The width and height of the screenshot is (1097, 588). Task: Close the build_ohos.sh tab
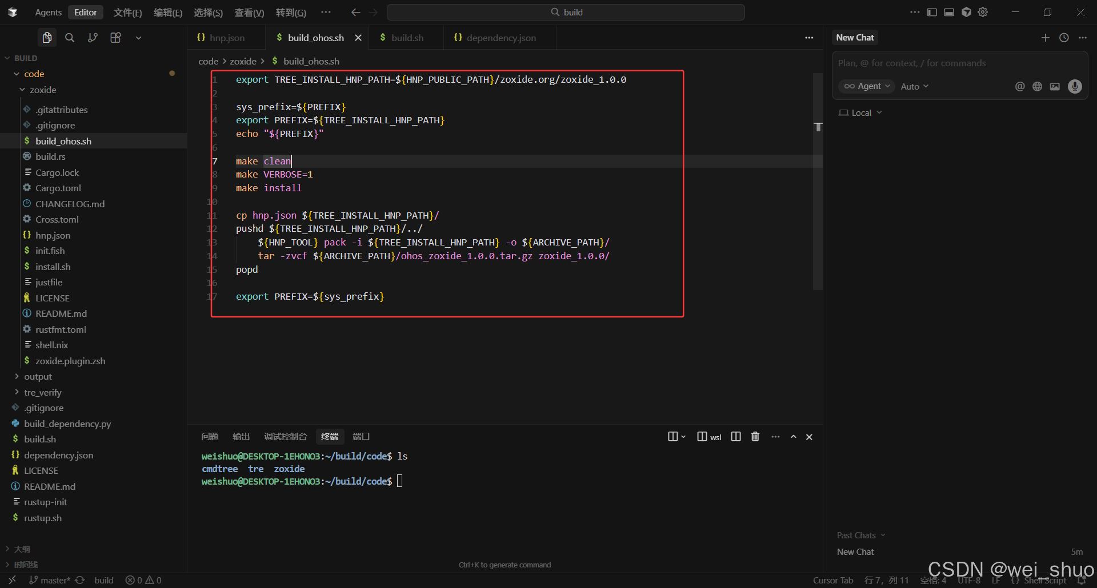pos(358,38)
